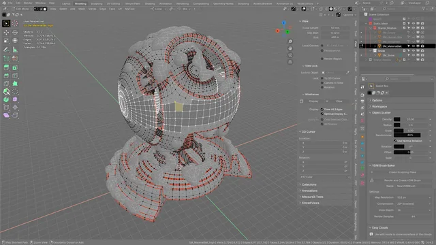
Task: Select the Rotate tool
Action: [15, 33]
